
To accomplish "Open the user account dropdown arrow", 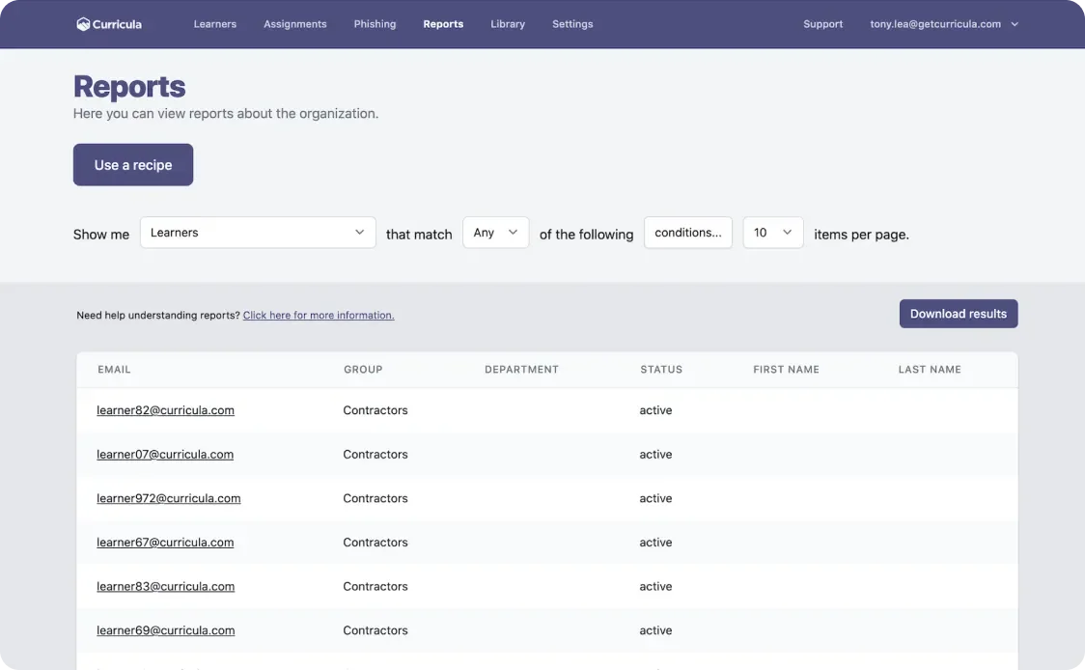I will [1015, 24].
